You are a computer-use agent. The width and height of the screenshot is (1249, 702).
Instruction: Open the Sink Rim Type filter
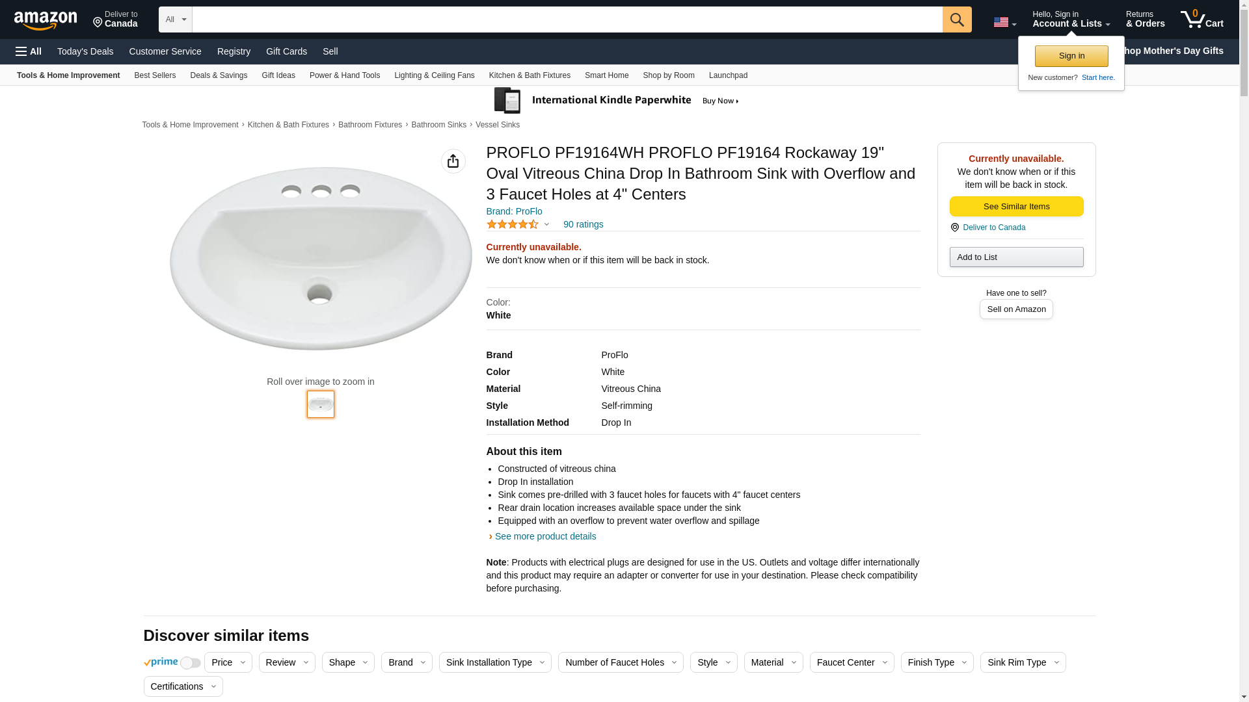point(1022,662)
